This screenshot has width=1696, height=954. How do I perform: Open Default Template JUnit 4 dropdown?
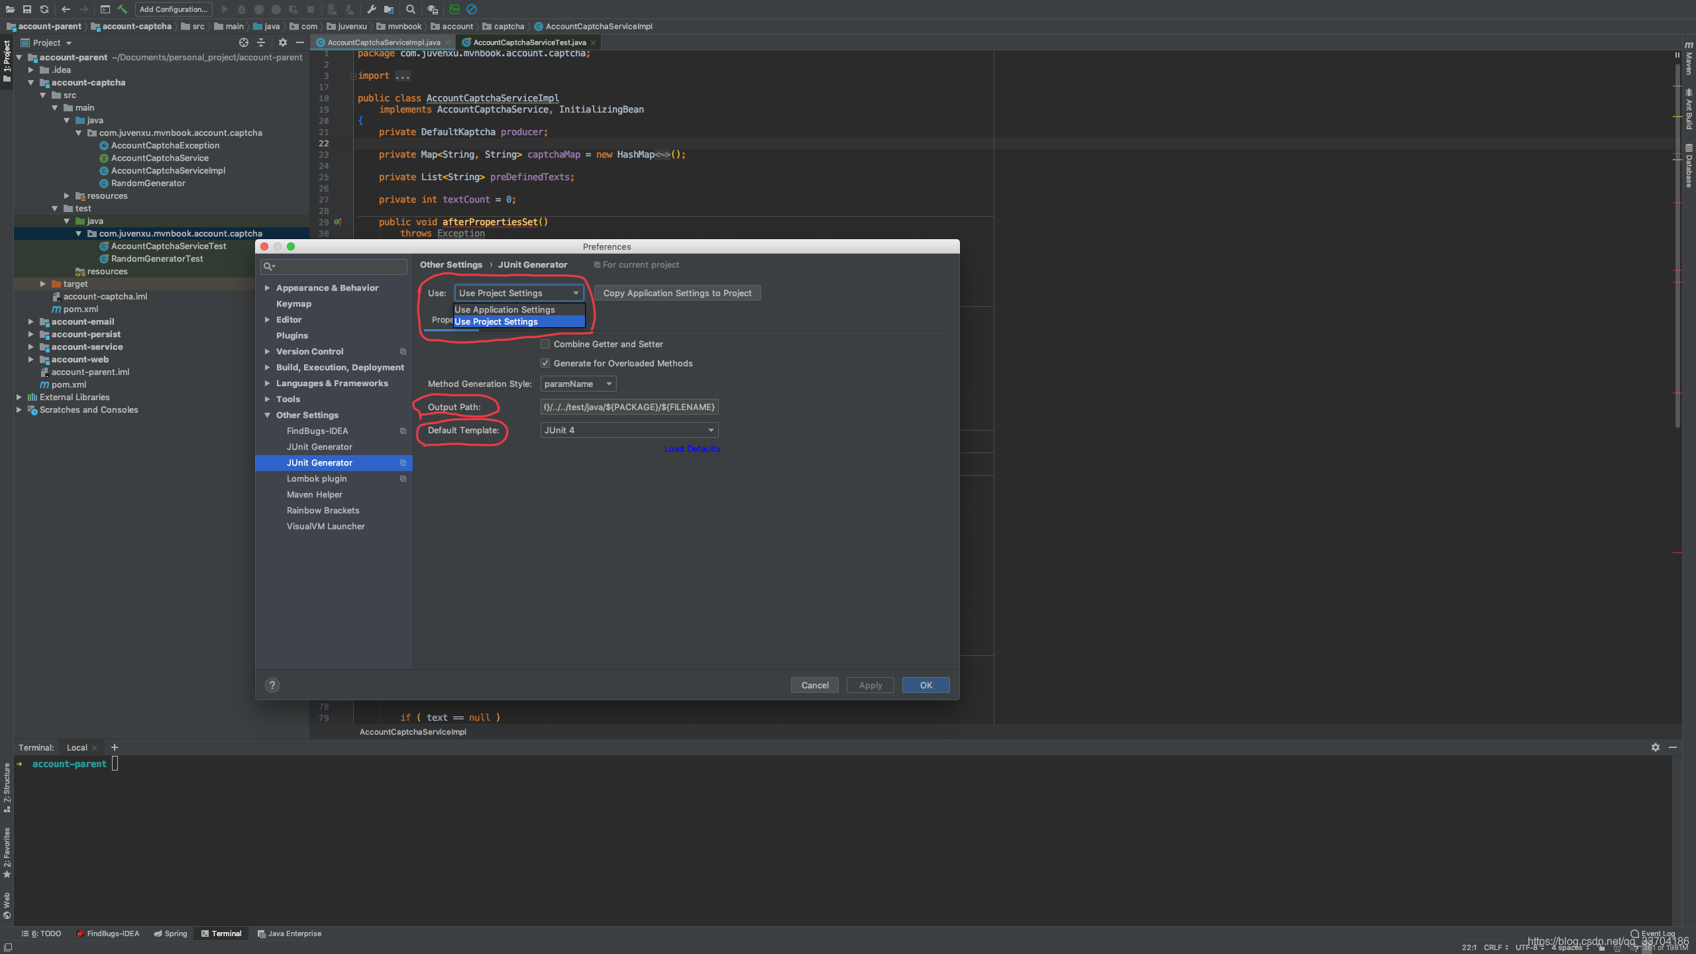pos(629,430)
